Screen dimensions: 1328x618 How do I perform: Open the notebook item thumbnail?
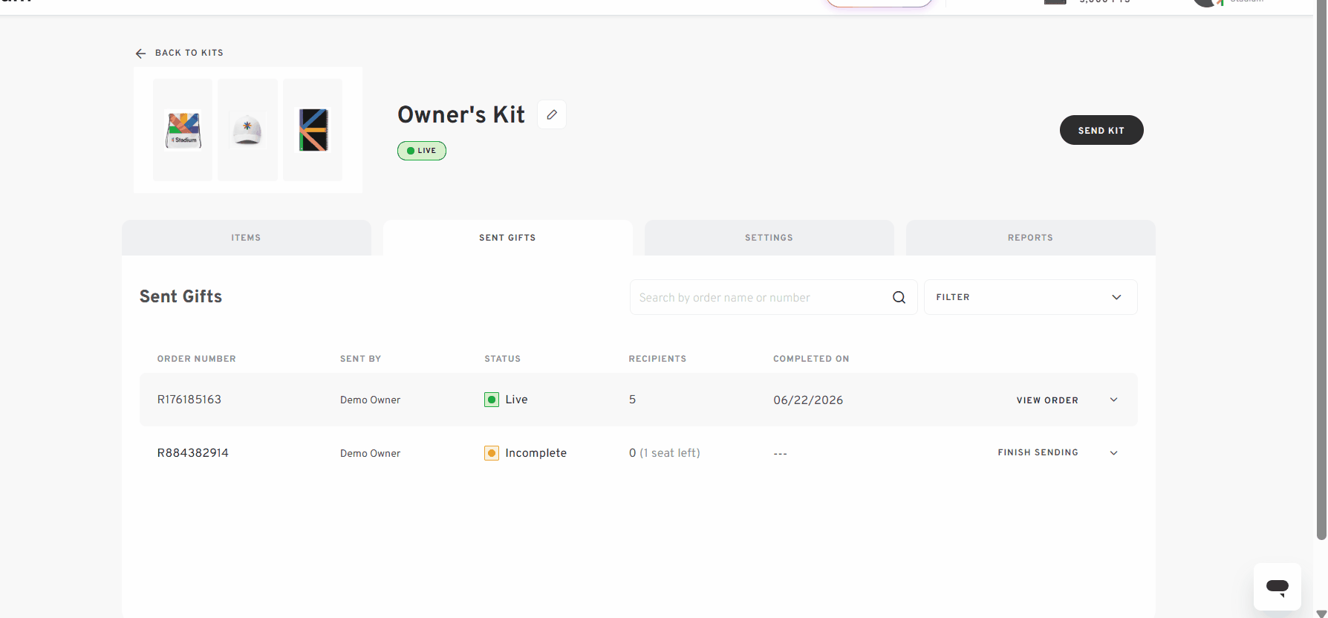(313, 130)
